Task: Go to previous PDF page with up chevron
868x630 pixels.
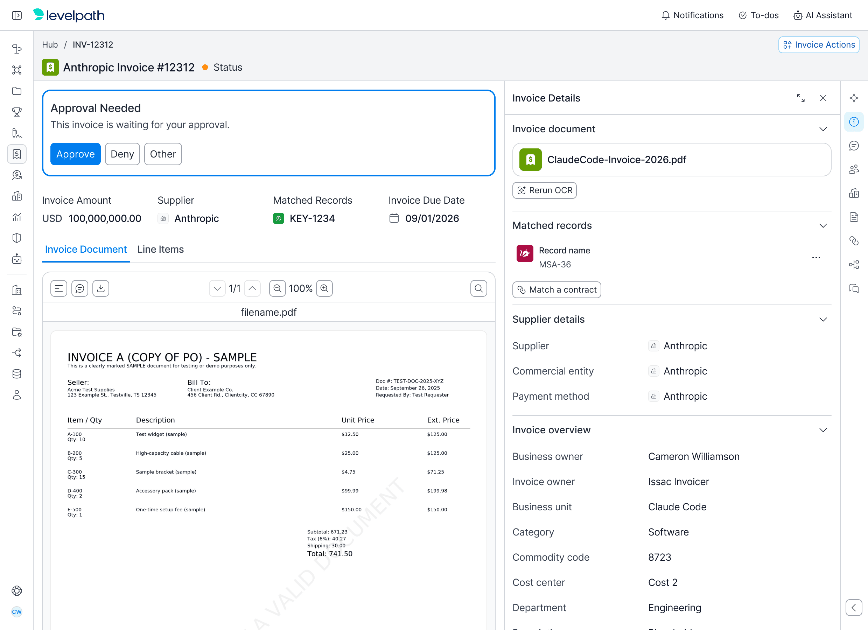Action: 252,288
